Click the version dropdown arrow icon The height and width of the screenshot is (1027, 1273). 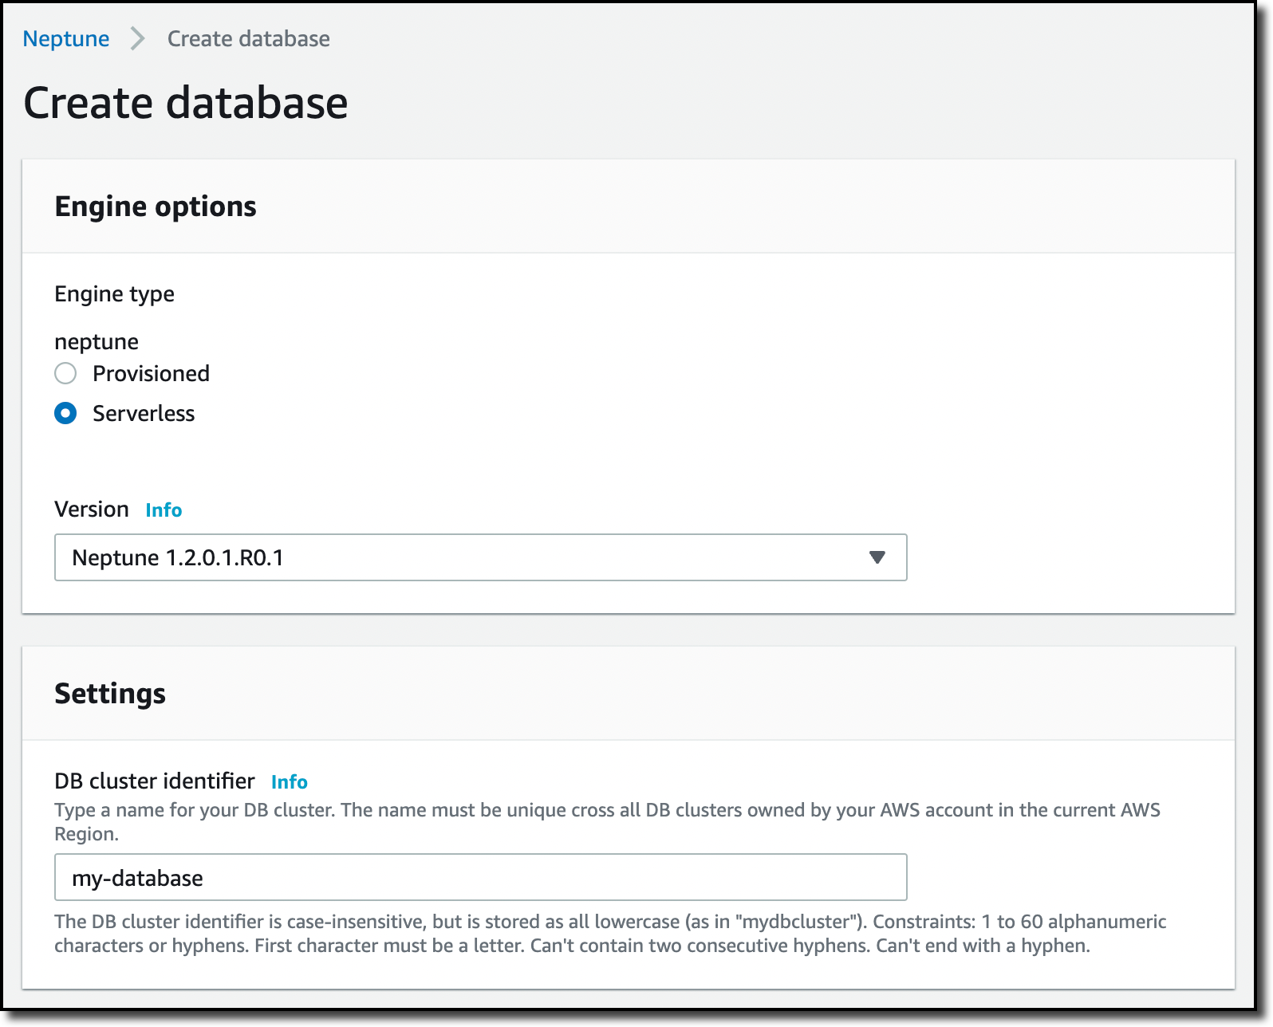click(x=877, y=557)
